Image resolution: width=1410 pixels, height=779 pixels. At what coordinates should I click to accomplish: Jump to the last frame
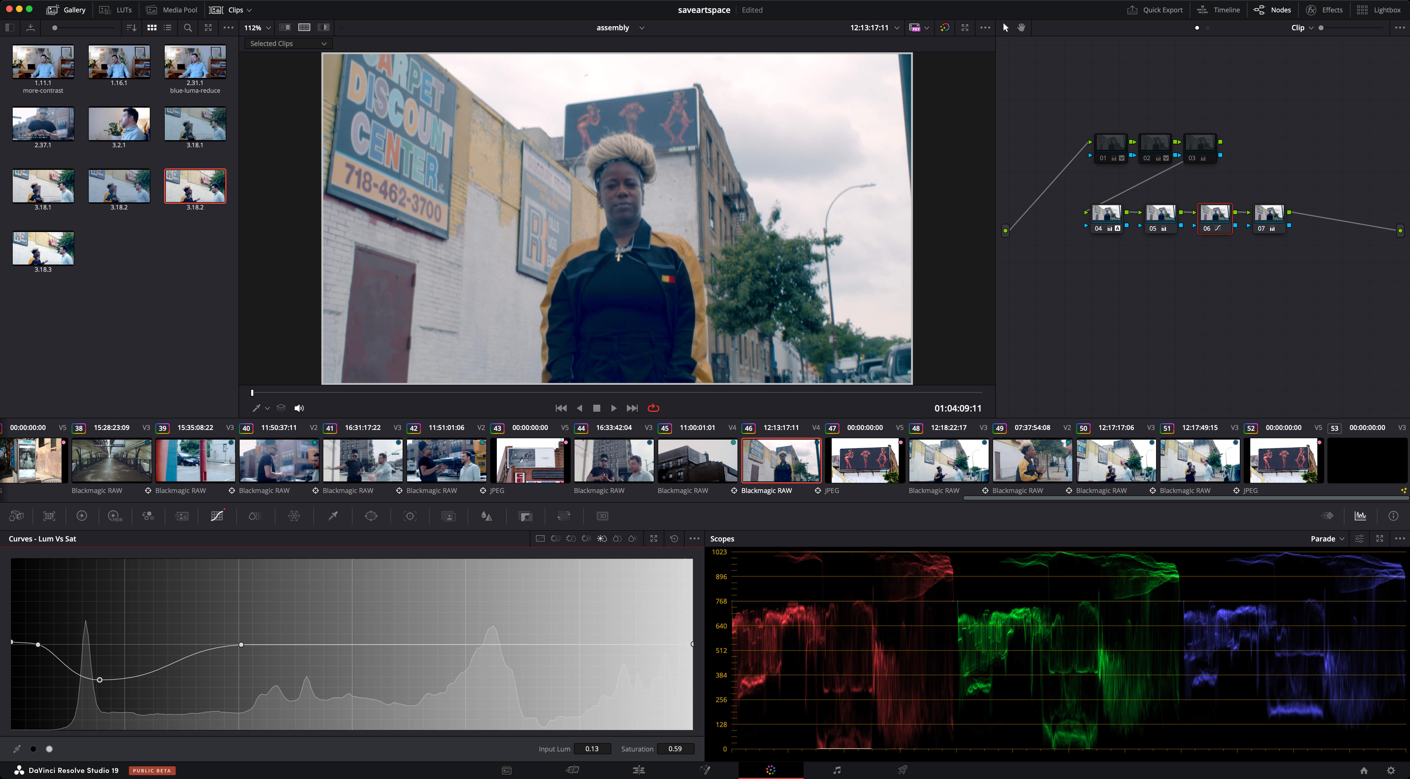coord(632,408)
